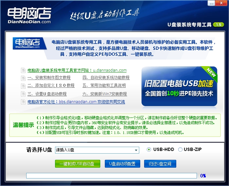Minimize the window

click(211, 3)
